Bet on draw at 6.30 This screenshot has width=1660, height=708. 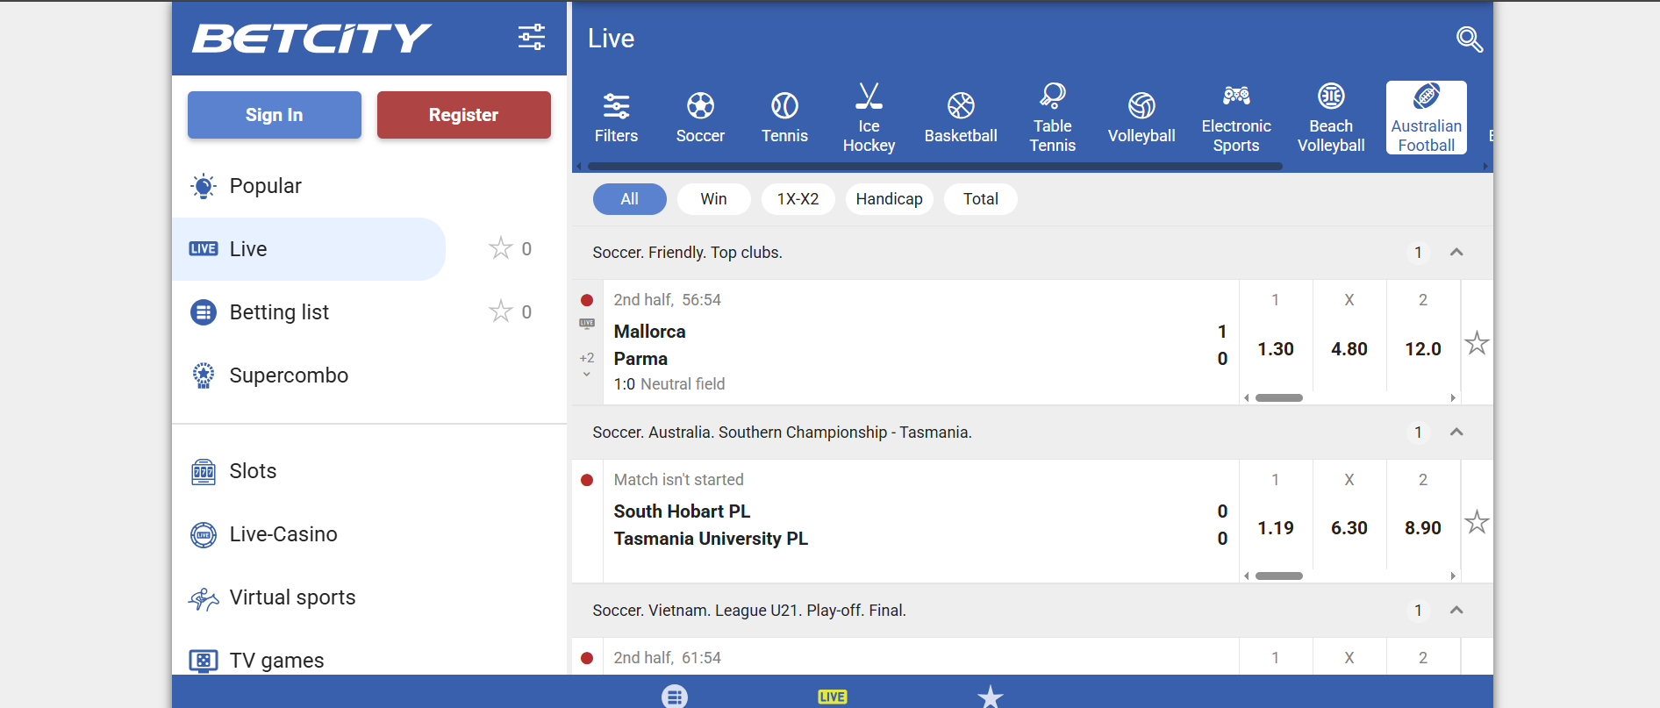(1349, 528)
